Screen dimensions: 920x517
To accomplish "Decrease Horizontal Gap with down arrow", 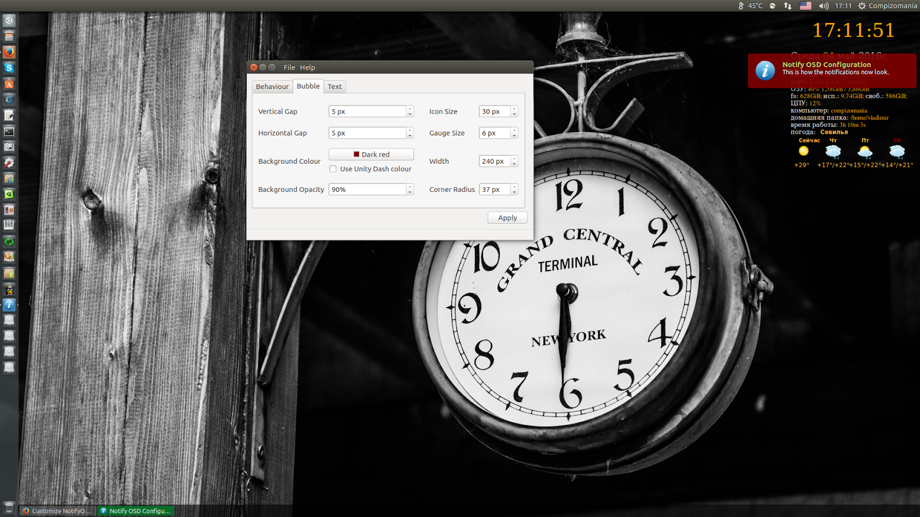I will 410,136.
